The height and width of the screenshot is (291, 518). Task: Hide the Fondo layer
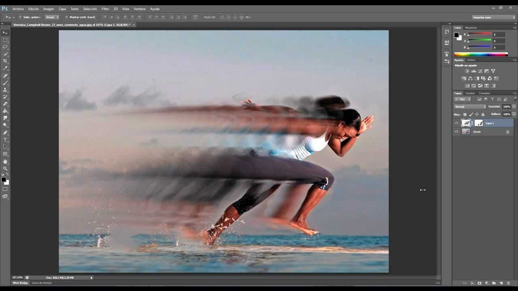pos(456,132)
